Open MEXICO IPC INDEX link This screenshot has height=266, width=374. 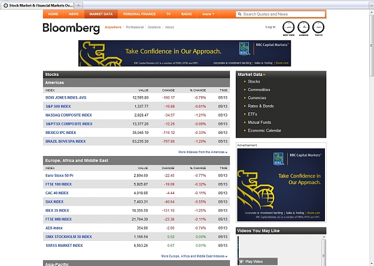60,133
